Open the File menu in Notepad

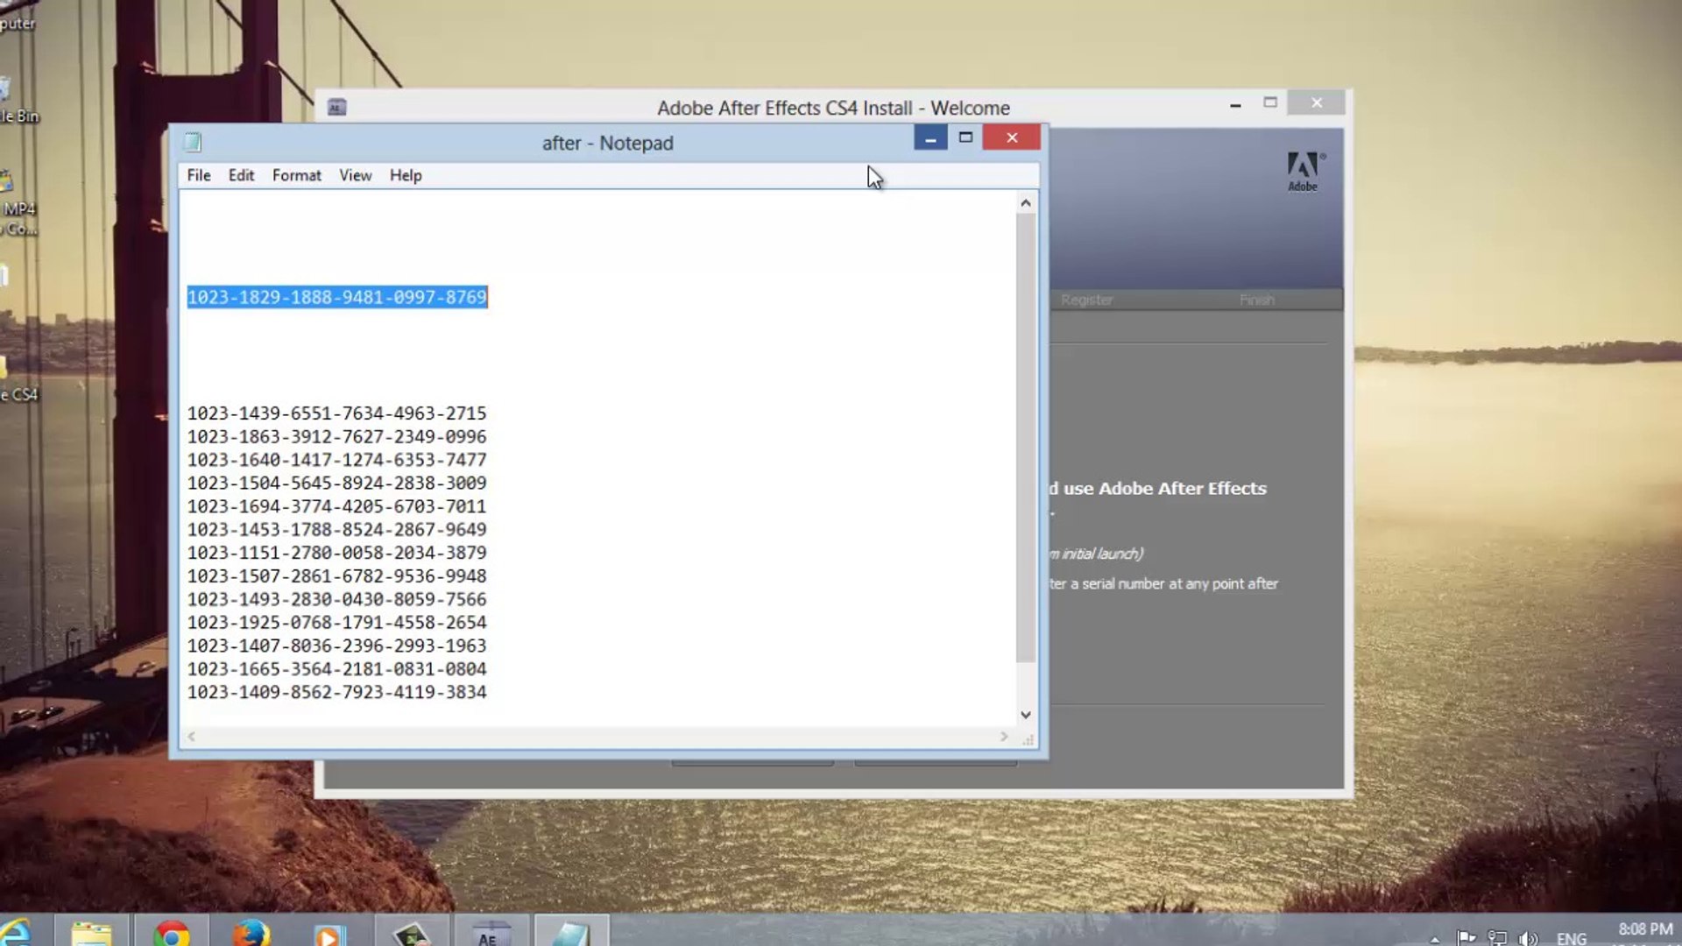point(199,175)
